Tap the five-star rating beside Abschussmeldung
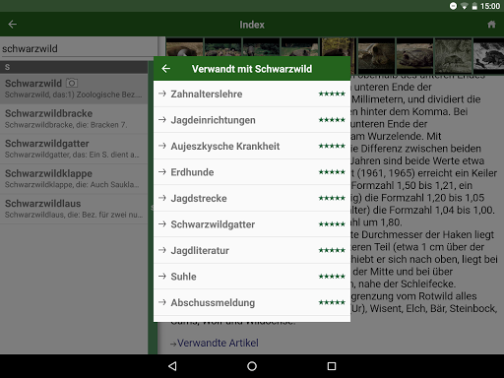 (x=332, y=302)
